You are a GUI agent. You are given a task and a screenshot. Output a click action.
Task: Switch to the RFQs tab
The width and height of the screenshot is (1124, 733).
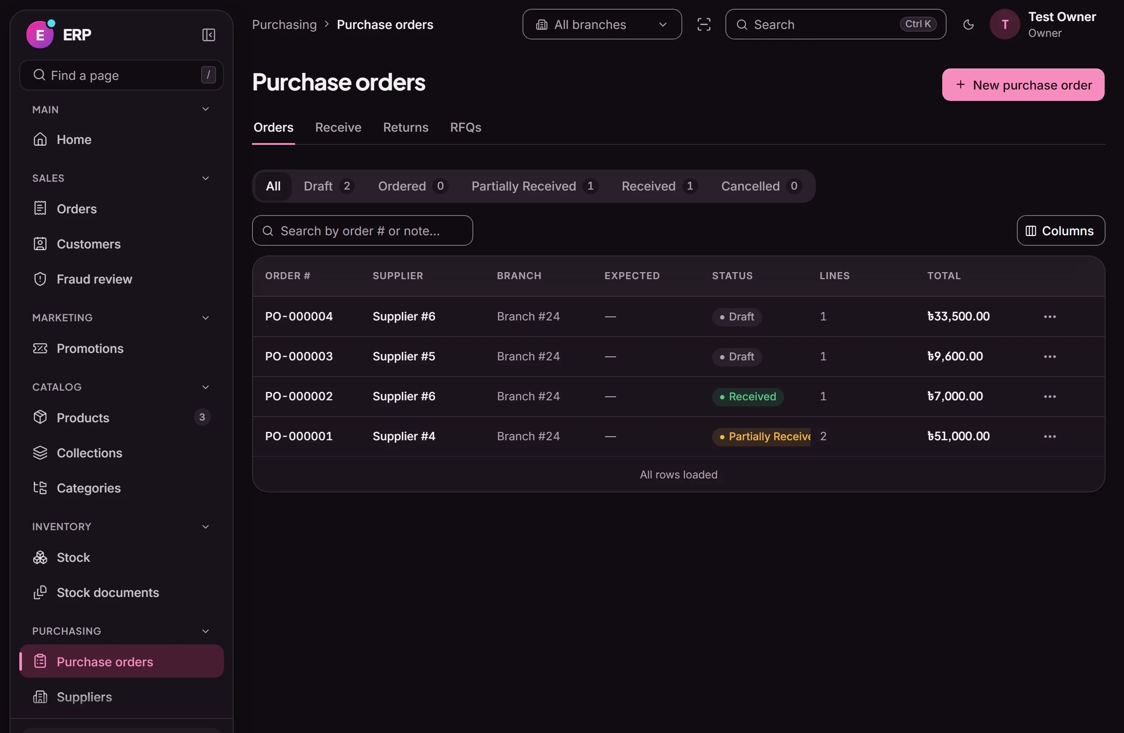point(465,127)
